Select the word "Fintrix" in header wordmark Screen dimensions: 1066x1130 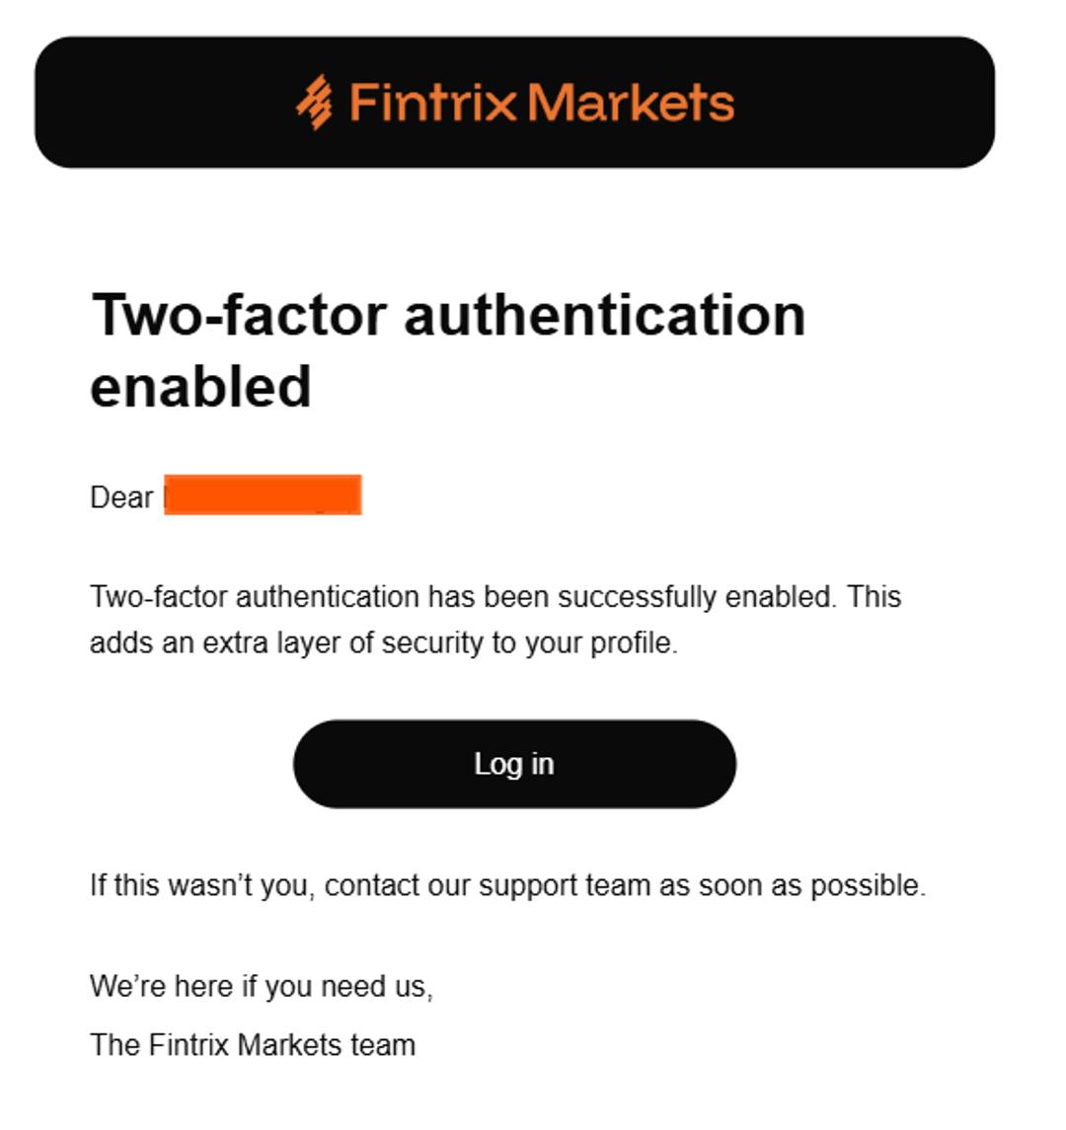point(433,103)
